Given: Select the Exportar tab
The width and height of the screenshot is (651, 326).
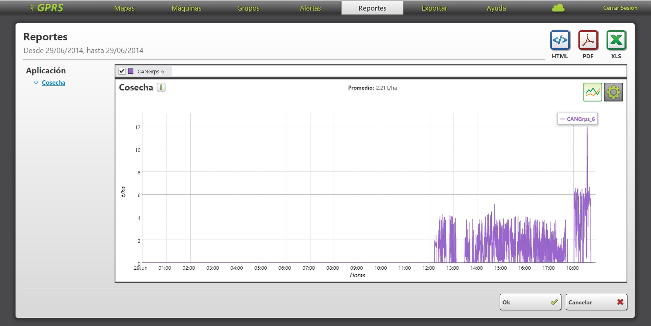Looking at the screenshot, I should tap(434, 8).
